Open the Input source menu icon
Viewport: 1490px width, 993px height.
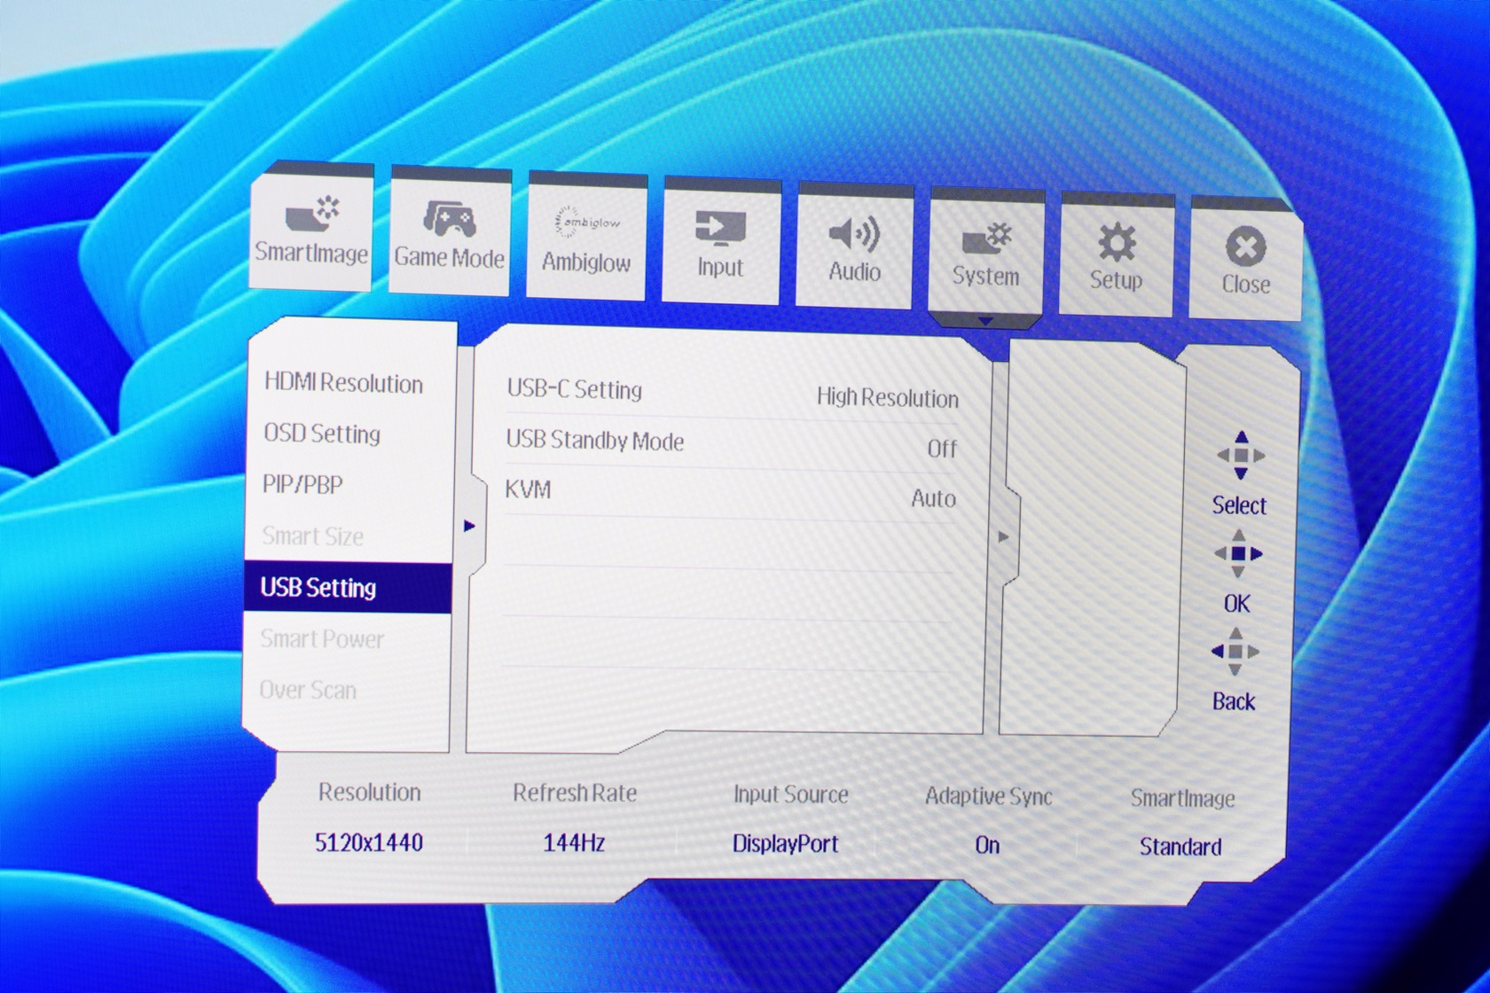[720, 229]
